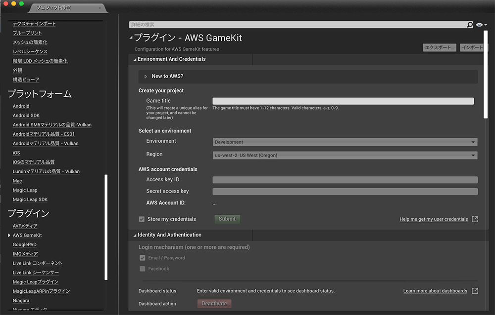Click the search magnifier icon

[470, 25]
